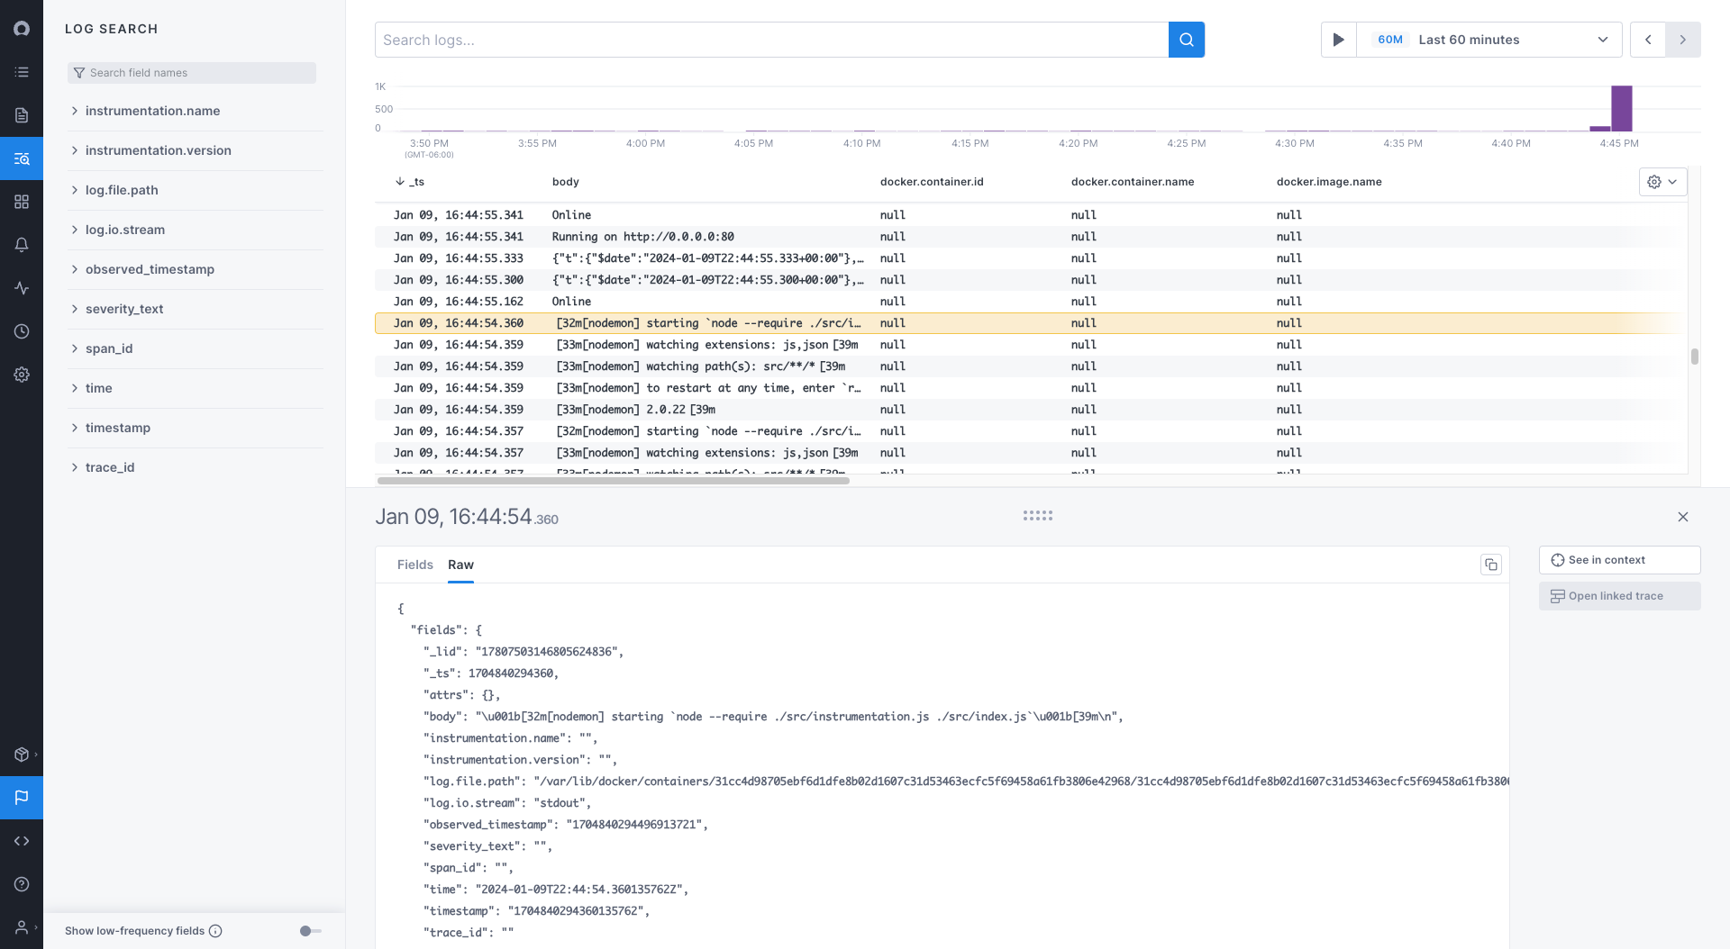Select the row 'to restart at any time'
The image size is (1730, 949).
click(x=1031, y=388)
